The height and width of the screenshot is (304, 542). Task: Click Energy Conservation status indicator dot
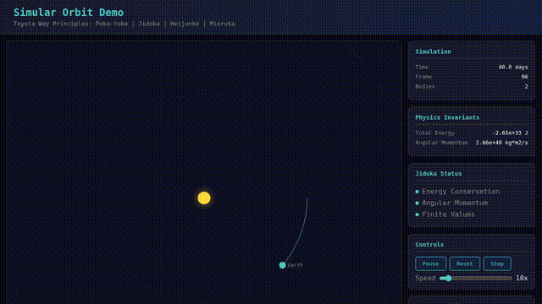click(418, 192)
